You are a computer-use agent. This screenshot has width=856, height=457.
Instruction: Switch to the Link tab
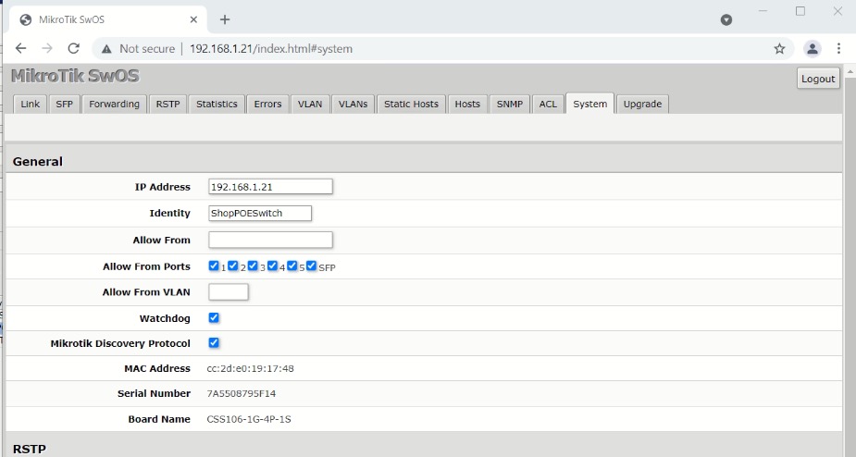click(x=30, y=104)
